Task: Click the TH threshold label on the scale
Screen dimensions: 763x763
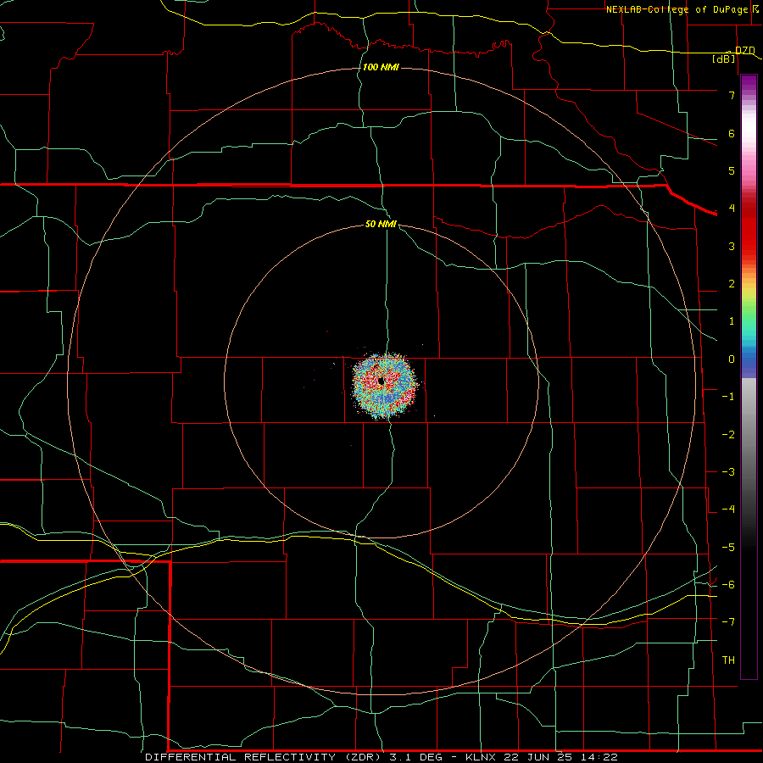Action: point(728,660)
